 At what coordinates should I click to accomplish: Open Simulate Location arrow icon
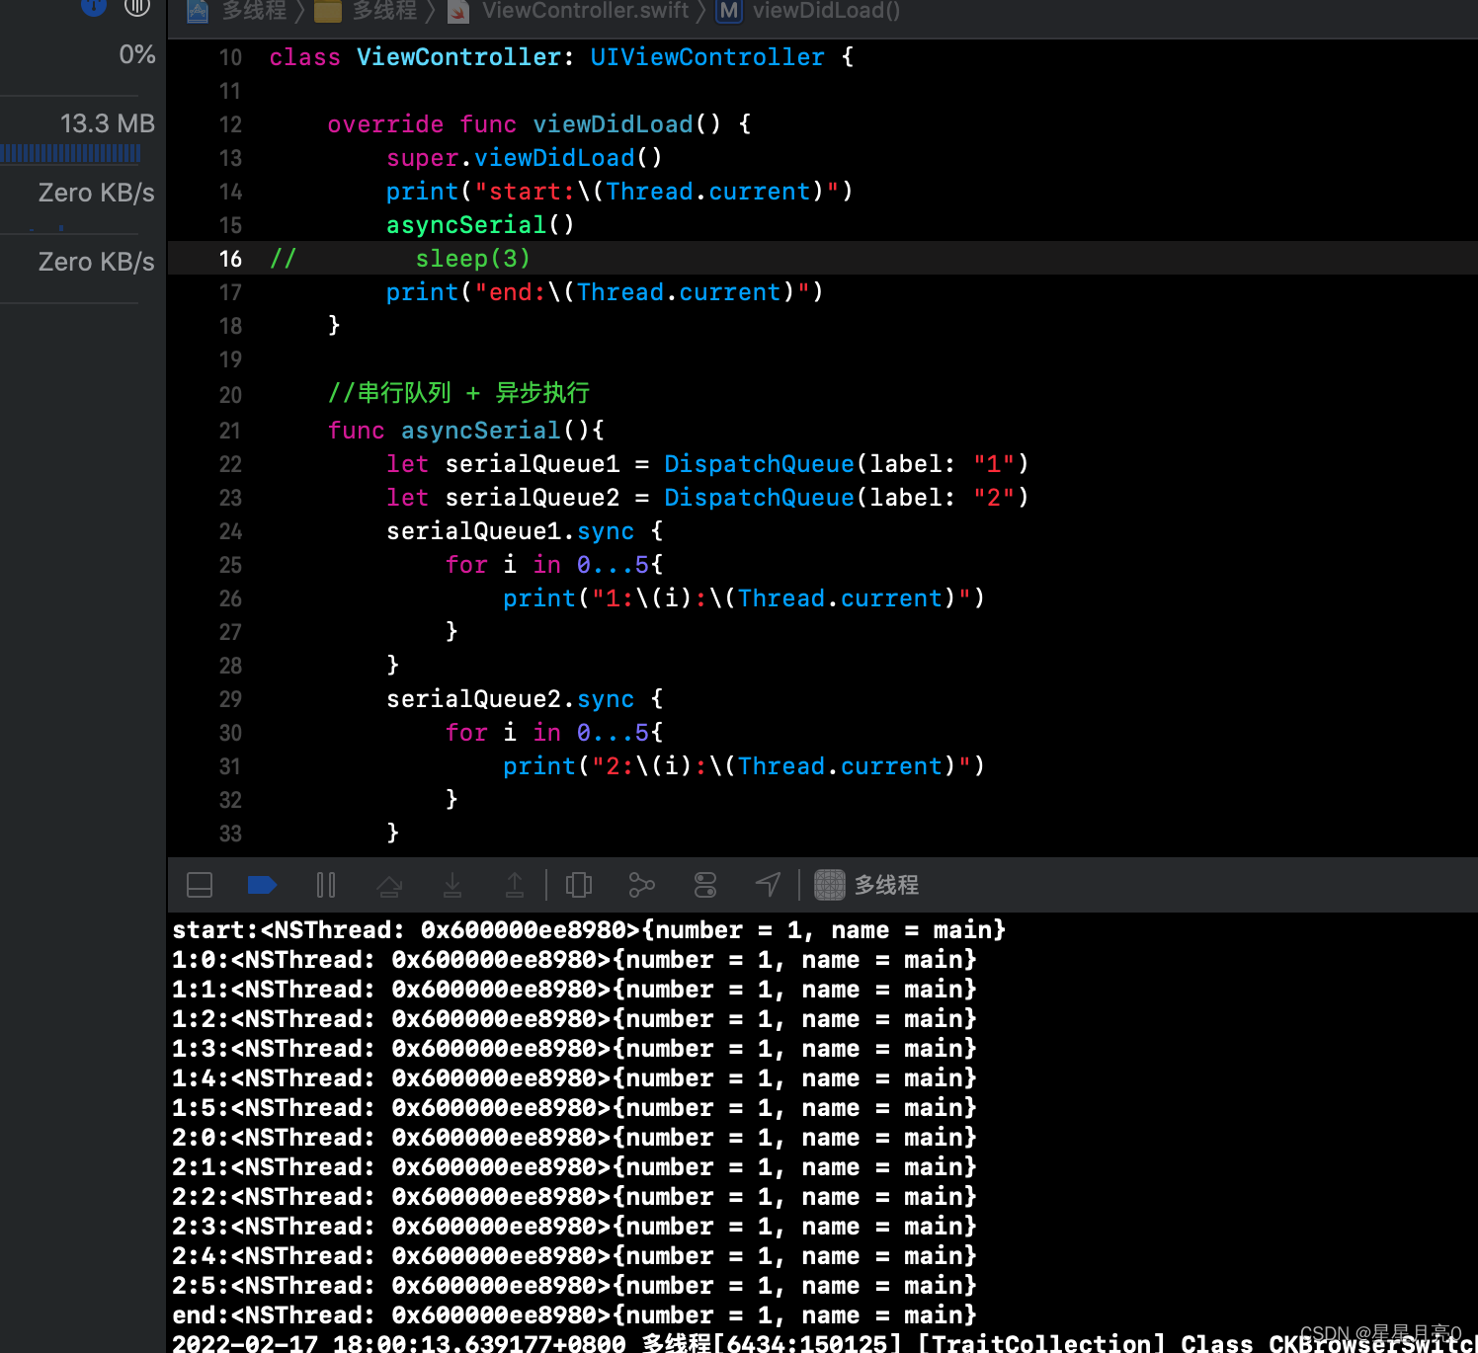769,885
